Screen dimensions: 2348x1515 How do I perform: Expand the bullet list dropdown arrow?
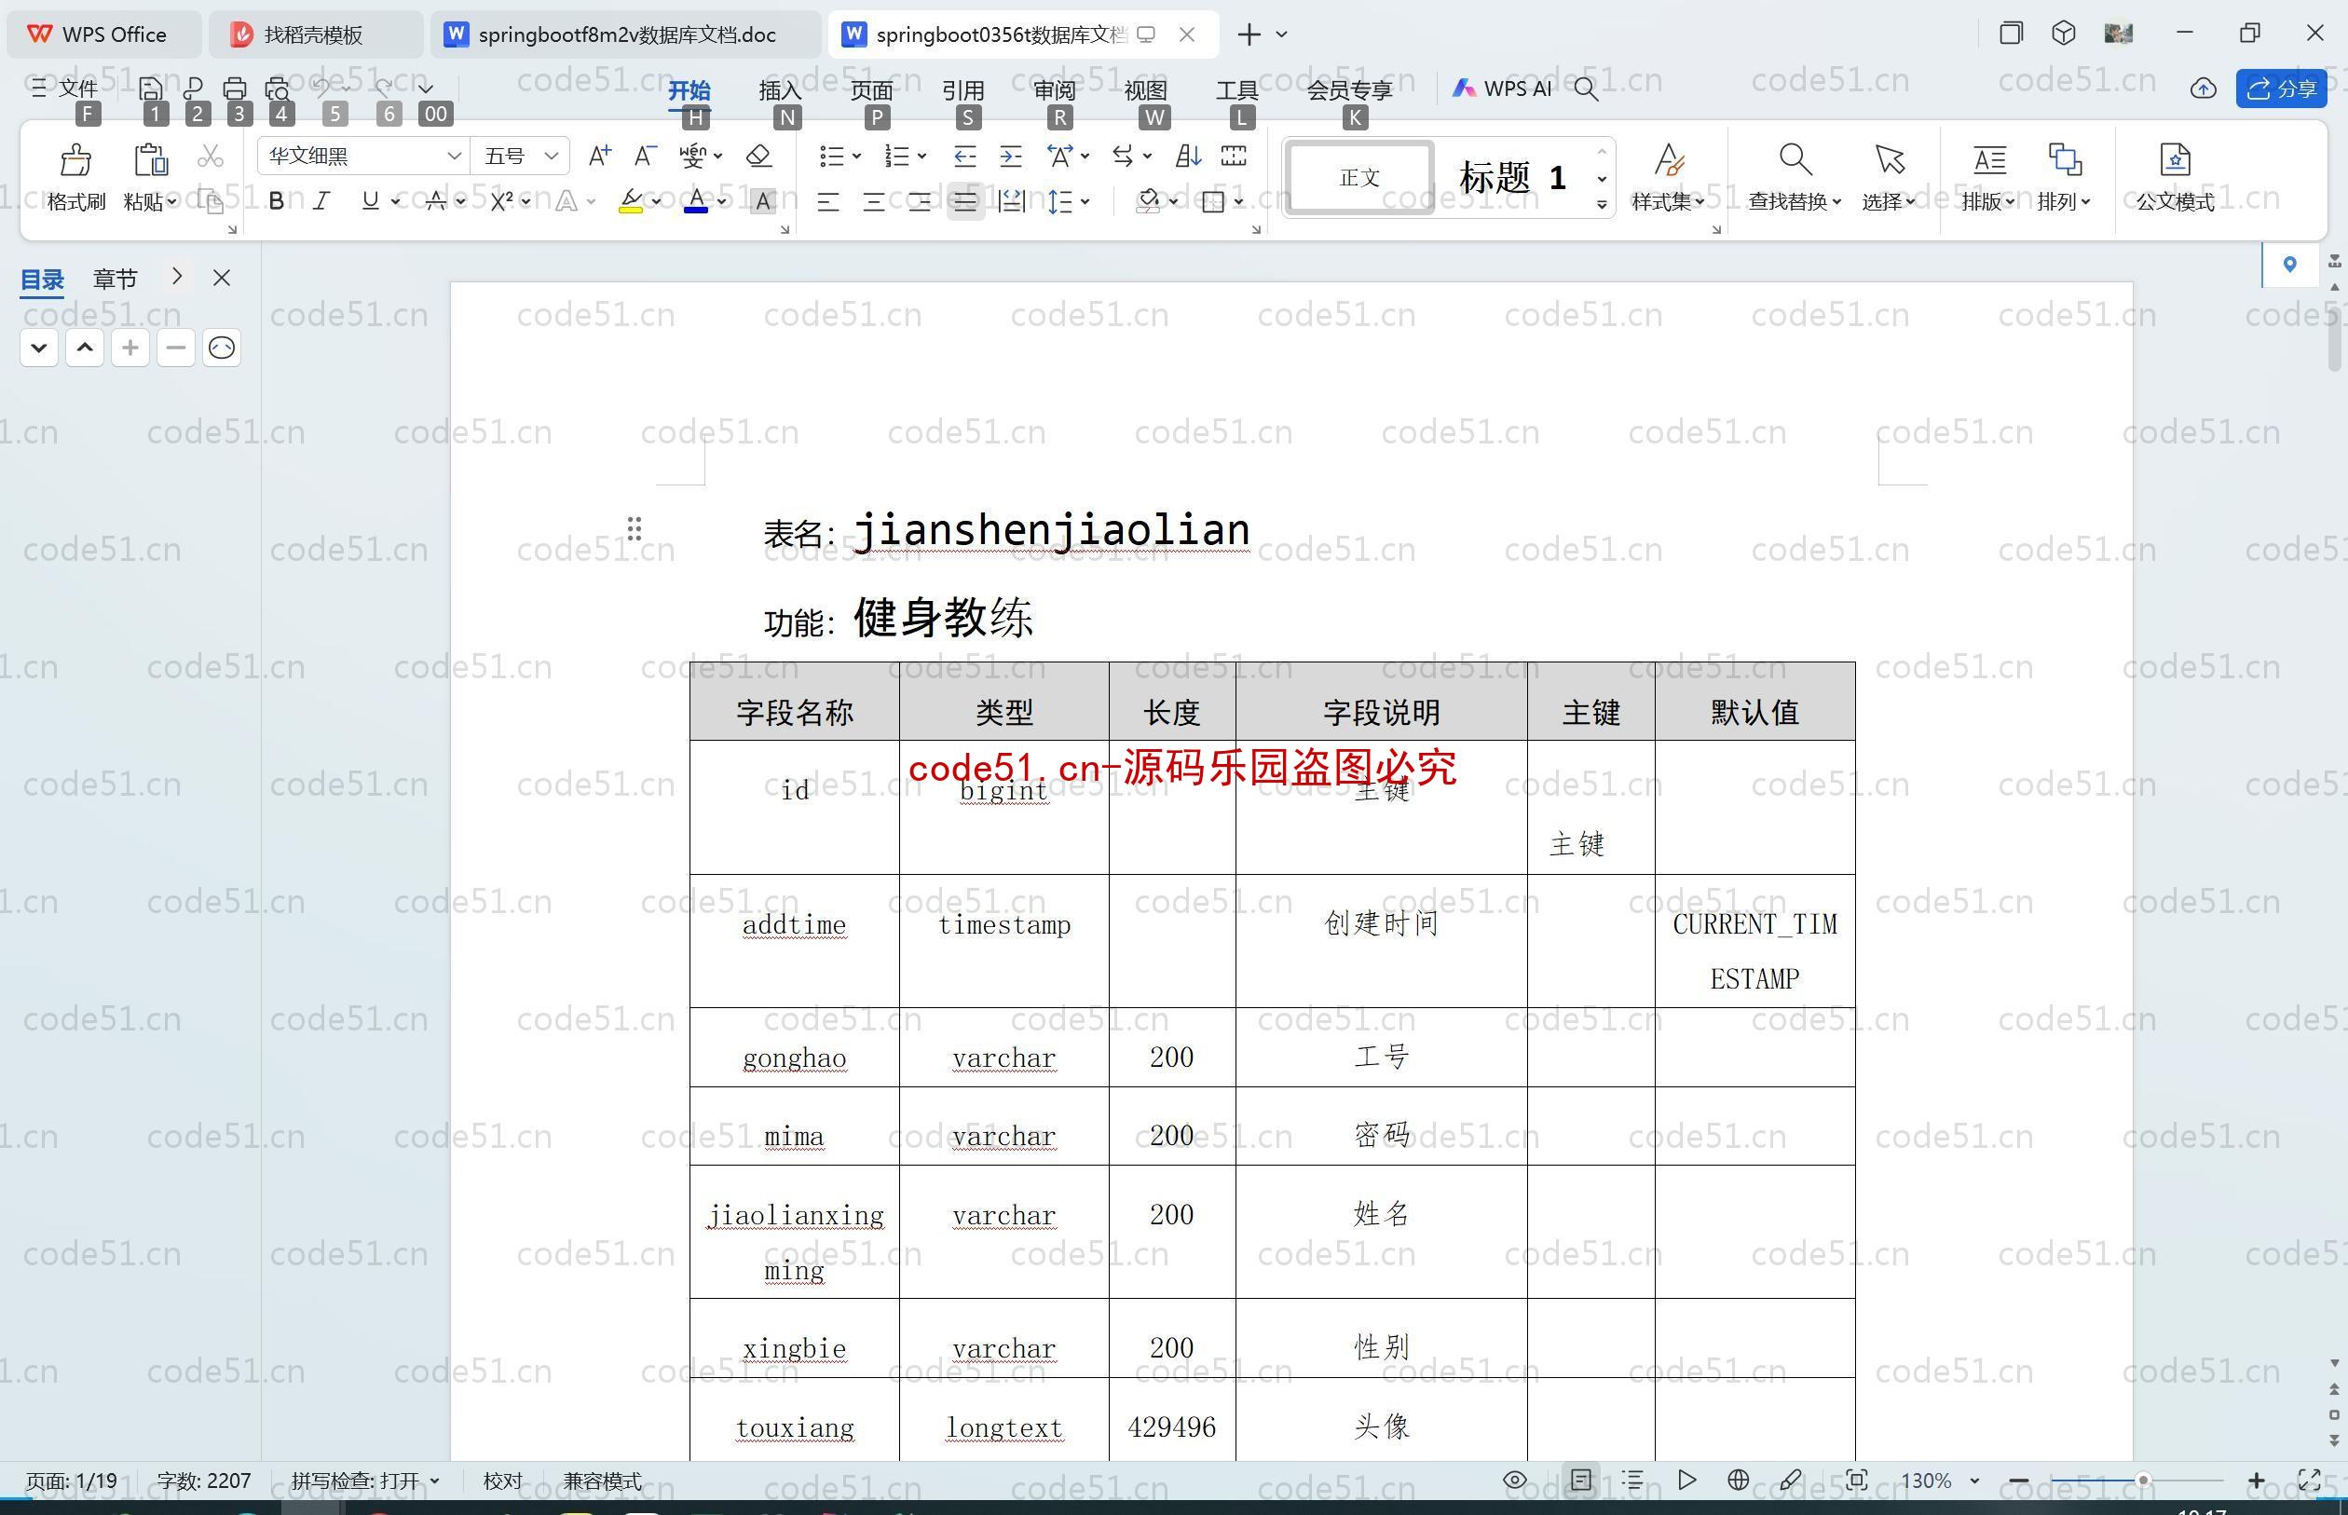coord(858,156)
